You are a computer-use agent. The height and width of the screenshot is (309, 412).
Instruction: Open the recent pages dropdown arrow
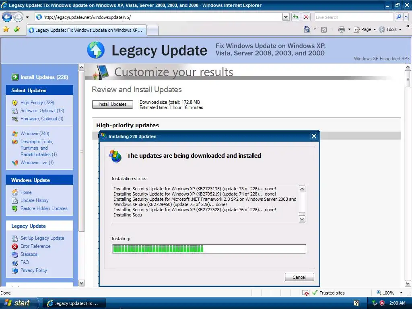27,17
